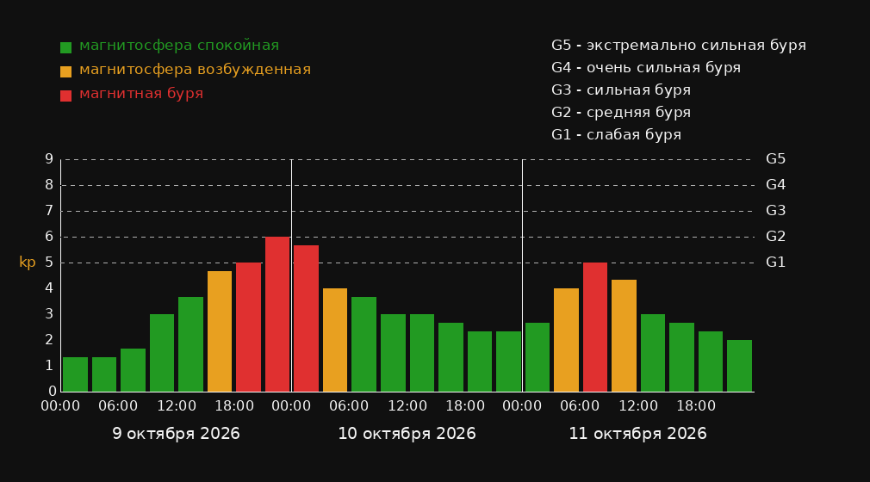Click the orange bar before 18:00 on 9 октября

pyautogui.click(x=220, y=331)
